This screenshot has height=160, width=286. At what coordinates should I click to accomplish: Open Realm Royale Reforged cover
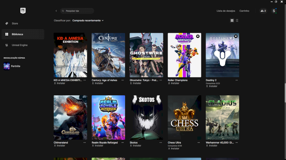(108, 118)
